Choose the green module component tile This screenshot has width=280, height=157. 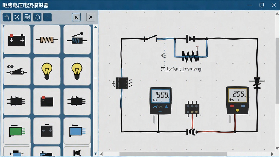pyautogui.click(x=17, y=131)
